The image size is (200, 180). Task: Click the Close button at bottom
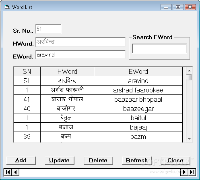pos(175,161)
